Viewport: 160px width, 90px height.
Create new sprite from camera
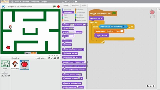58,58
